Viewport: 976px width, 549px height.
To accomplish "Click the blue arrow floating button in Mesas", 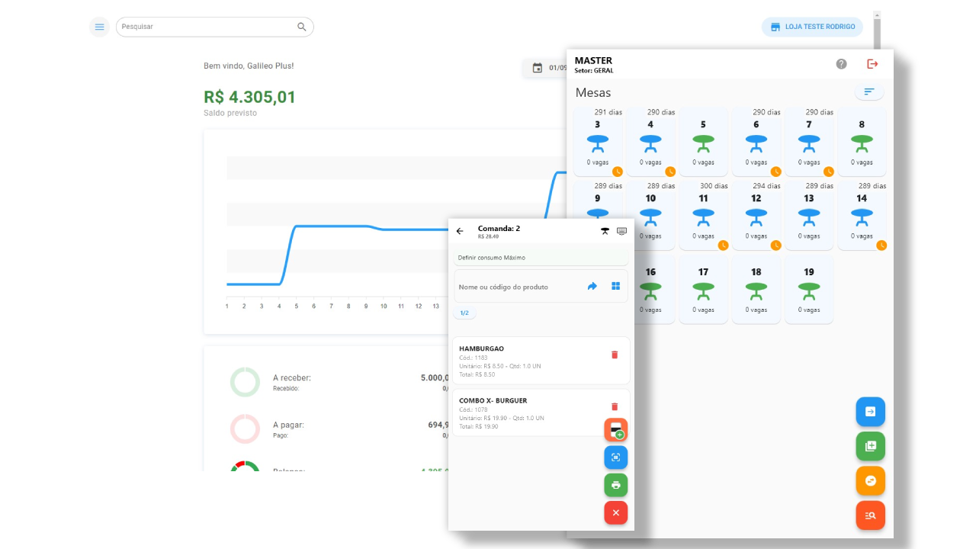I will (x=871, y=412).
